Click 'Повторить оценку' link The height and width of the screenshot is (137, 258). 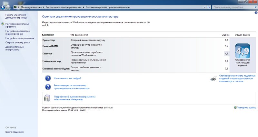[x=246, y=108]
